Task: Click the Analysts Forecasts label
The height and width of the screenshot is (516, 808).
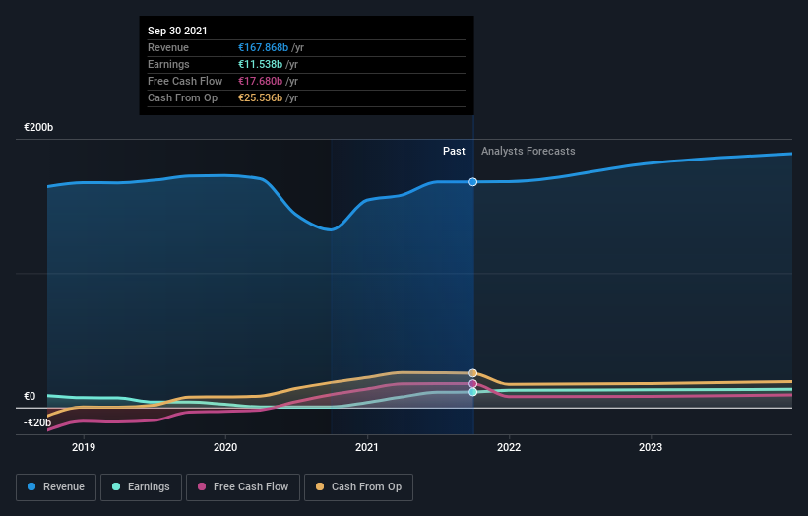Action: (x=528, y=151)
